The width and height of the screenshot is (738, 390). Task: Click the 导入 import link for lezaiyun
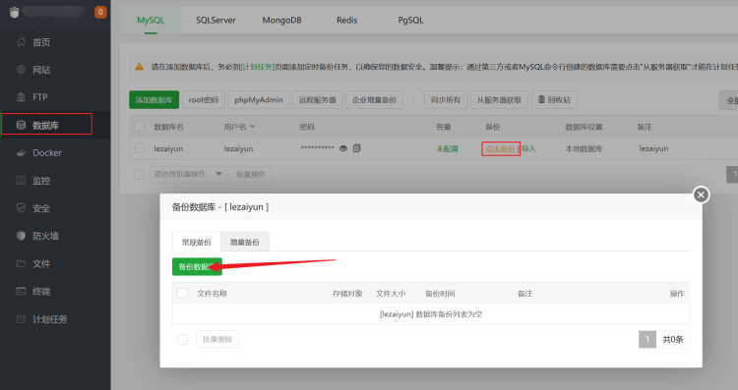pyautogui.click(x=528, y=149)
